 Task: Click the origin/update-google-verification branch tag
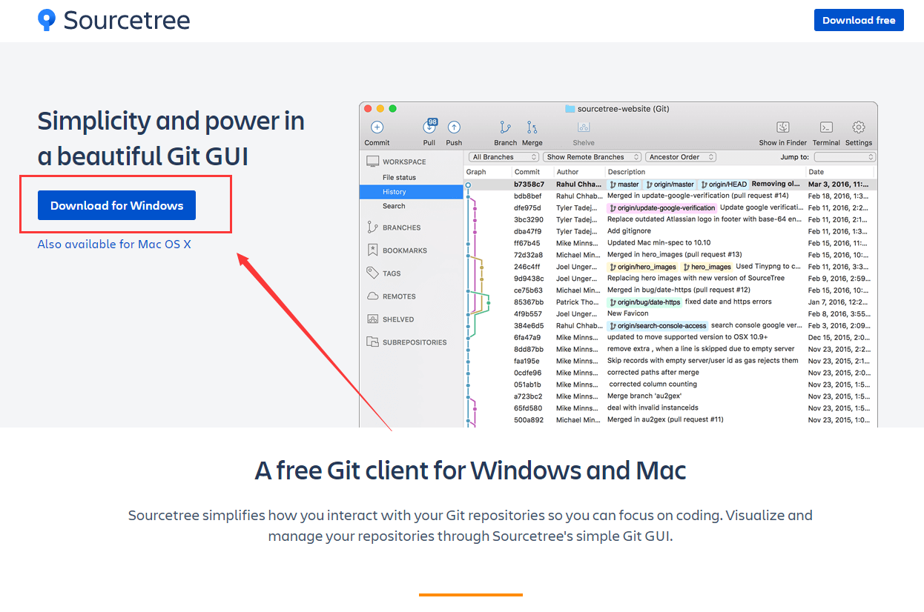pyautogui.click(x=661, y=207)
